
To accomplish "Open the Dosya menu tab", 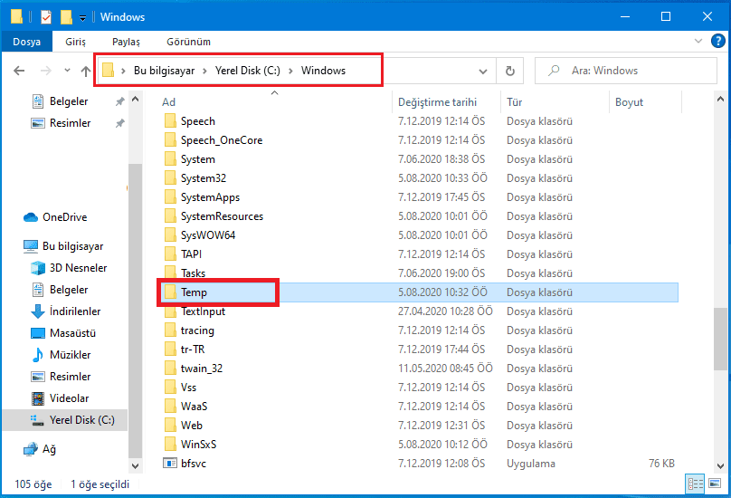I will 26,42.
